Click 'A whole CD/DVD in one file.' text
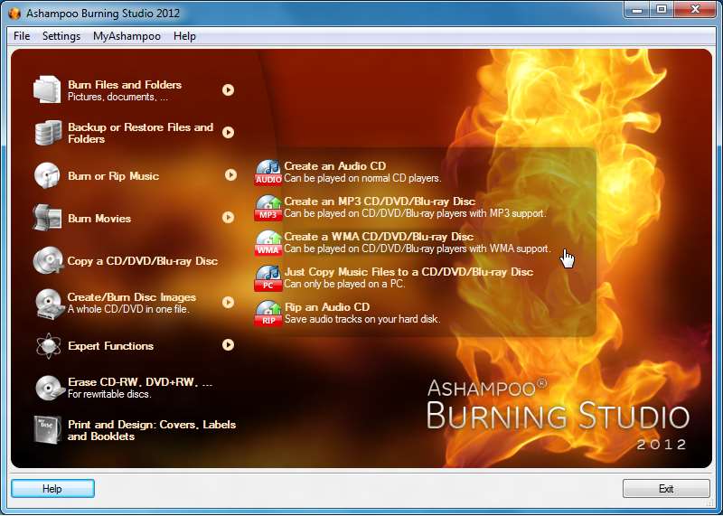Viewport: 723px width, 516px height. coord(128,309)
